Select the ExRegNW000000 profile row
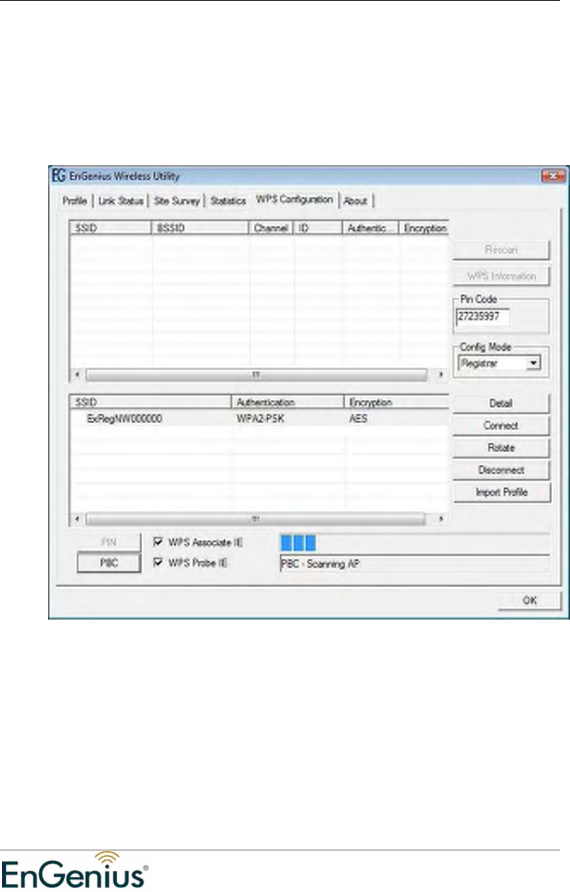570x892 pixels. tap(259, 419)
